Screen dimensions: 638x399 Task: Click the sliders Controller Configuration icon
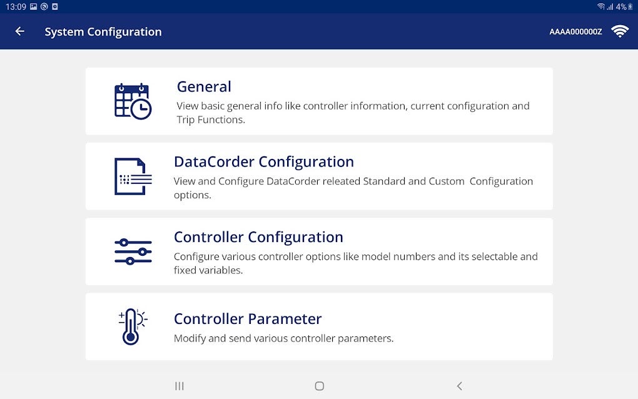coord(133,251)
